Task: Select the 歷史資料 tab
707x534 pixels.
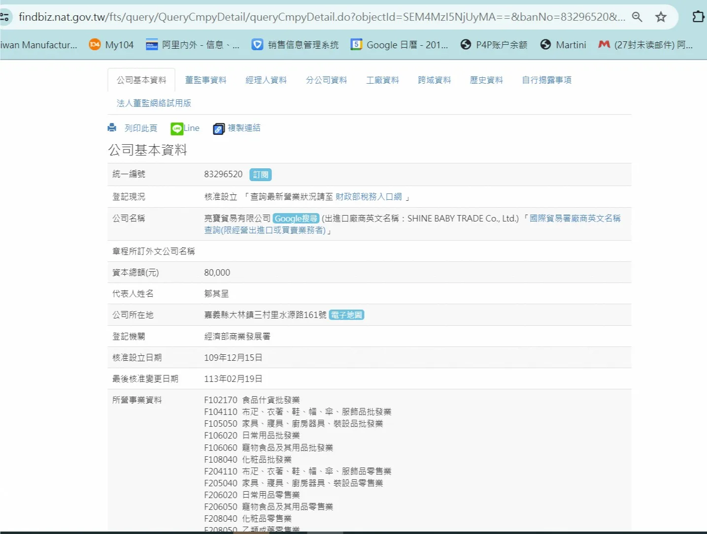Action: pos(486,80)
